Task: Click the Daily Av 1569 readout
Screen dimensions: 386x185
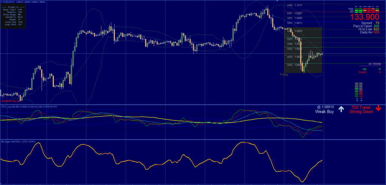Action: coord(370,32)
